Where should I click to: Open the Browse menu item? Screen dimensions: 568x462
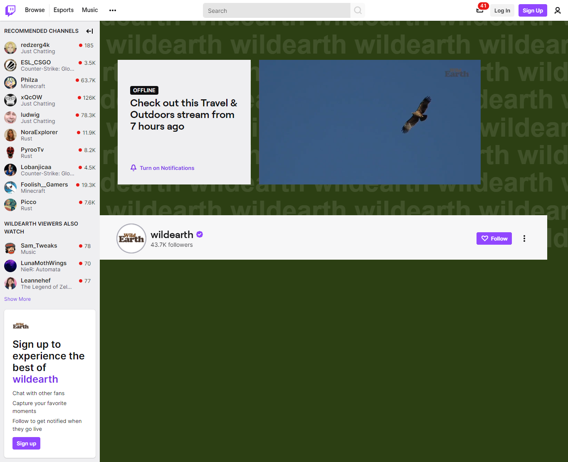point(35,10)
